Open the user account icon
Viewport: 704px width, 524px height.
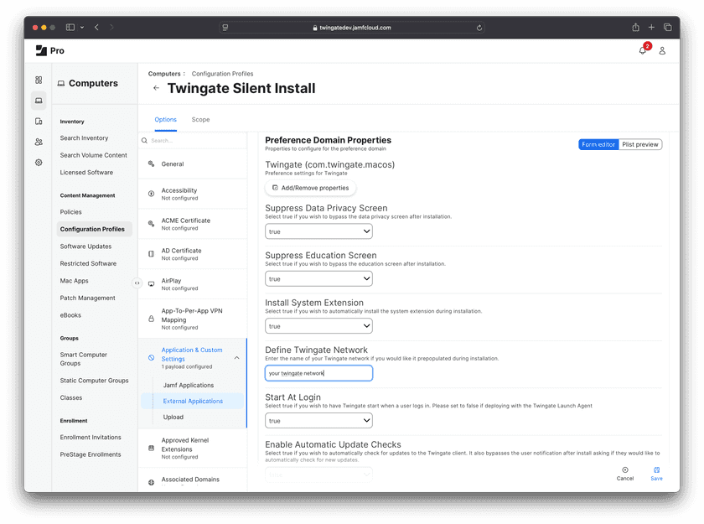(662, 50)
